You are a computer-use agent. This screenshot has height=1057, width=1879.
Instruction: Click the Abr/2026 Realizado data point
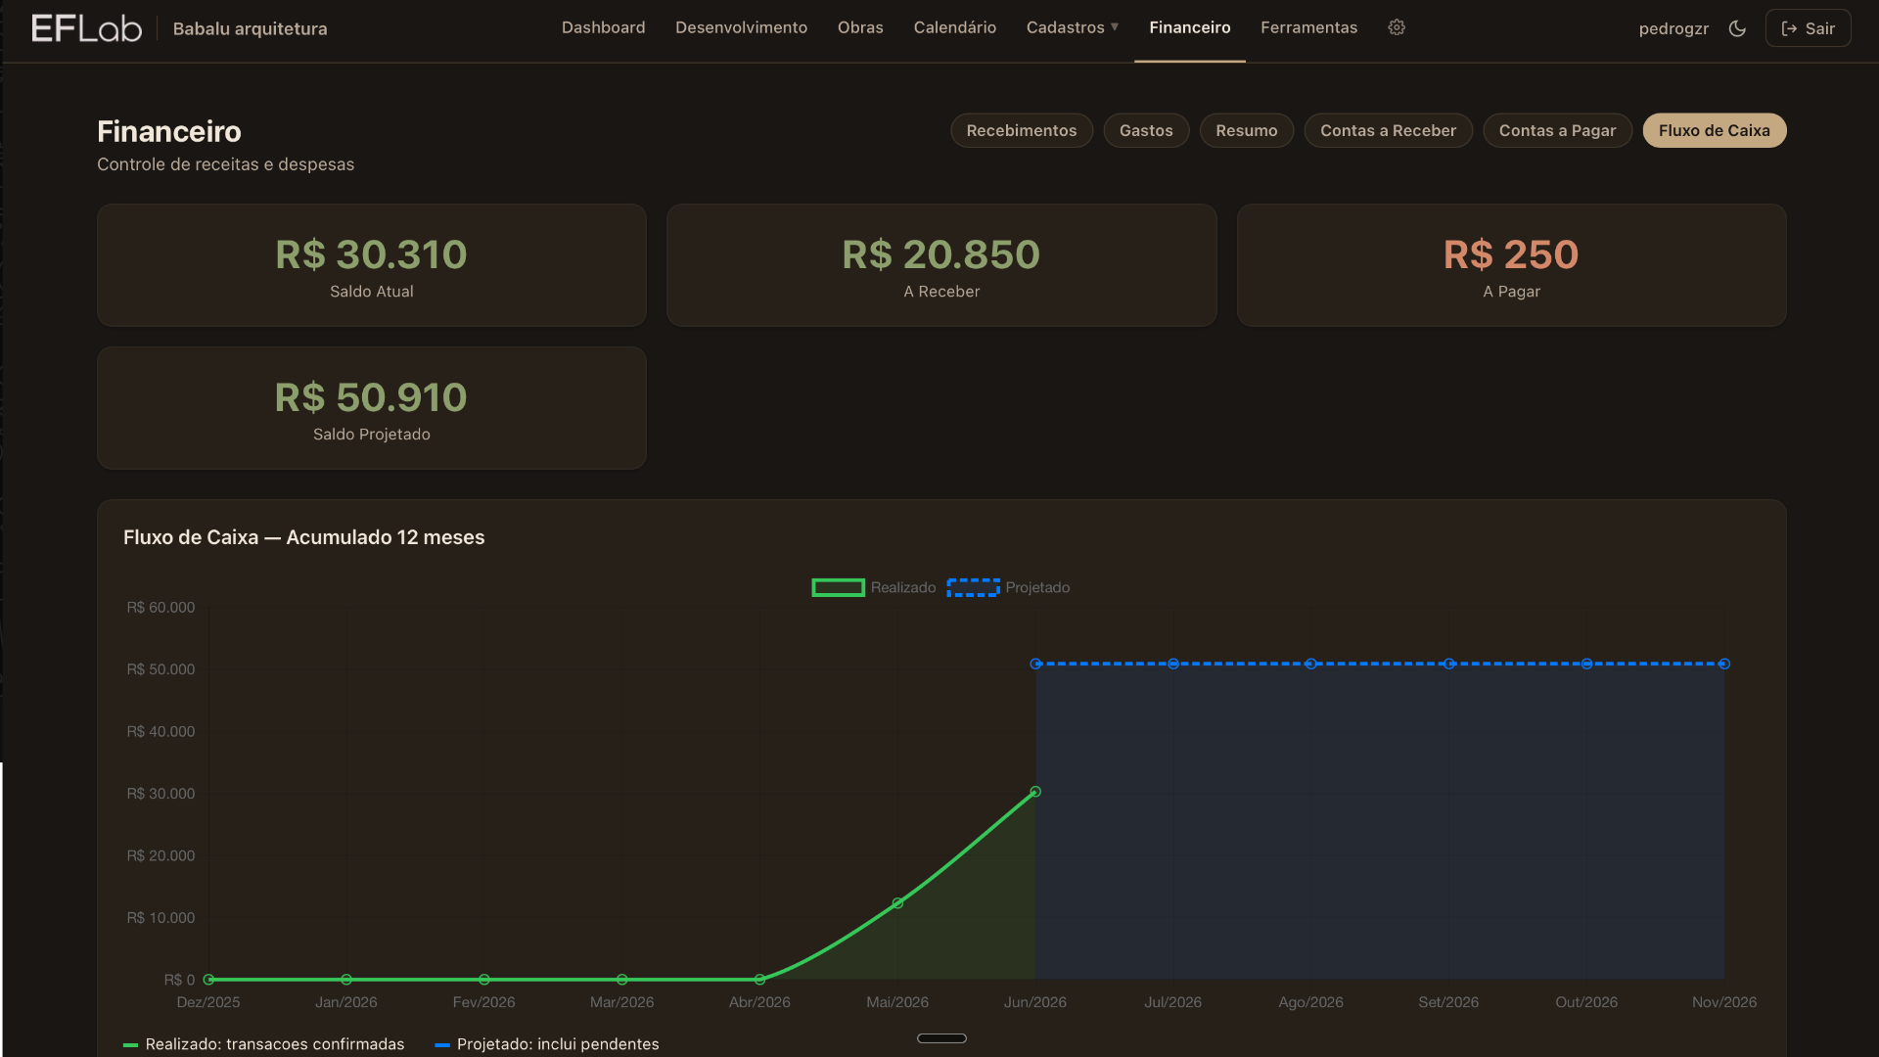(759, 979)
